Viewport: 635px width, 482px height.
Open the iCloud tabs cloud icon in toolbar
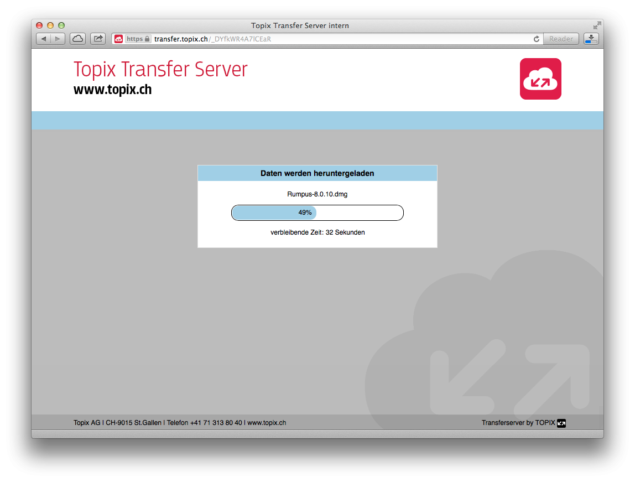click(x=77, y=39)
